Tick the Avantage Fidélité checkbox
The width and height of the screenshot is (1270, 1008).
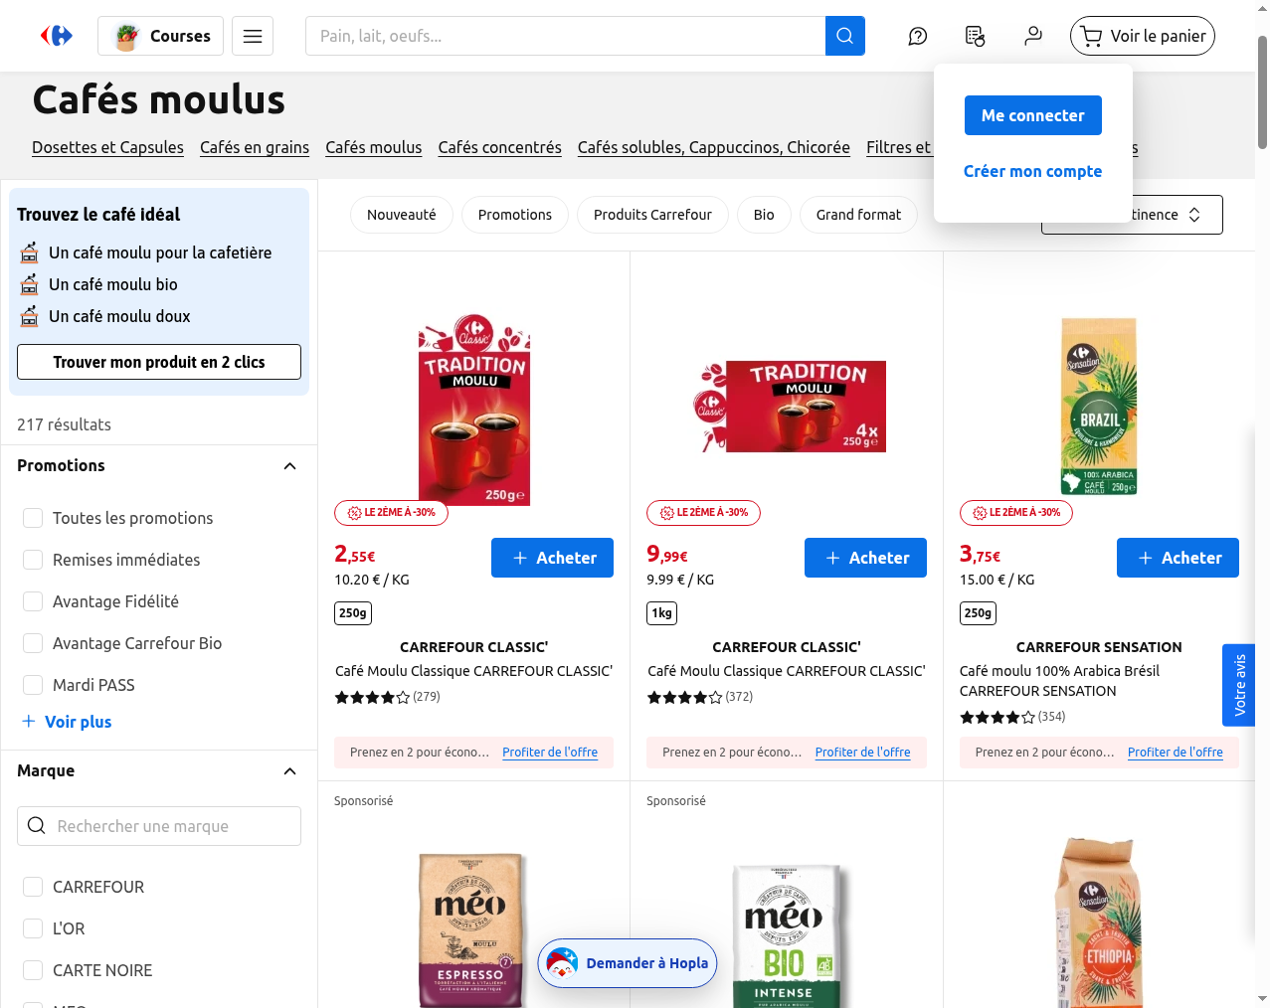(x=33, y=601)
